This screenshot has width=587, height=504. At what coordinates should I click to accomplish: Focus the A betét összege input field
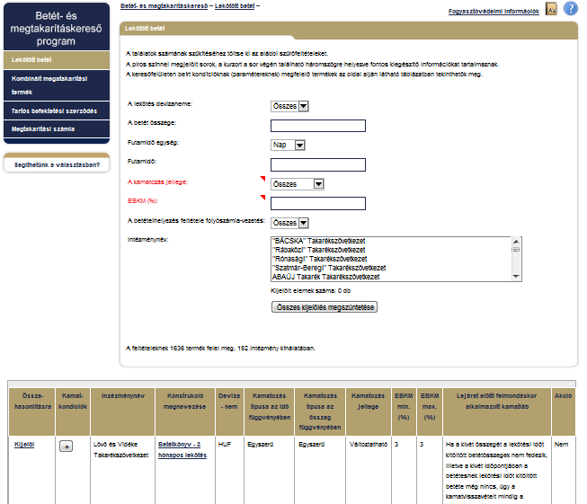pos(318,126)
